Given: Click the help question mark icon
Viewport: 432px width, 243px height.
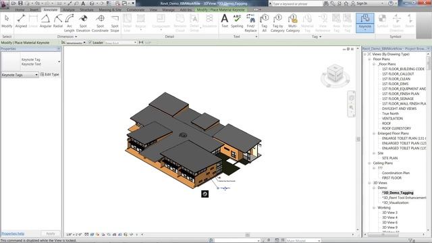Looking at the screenshot, I should pos(391,3).
